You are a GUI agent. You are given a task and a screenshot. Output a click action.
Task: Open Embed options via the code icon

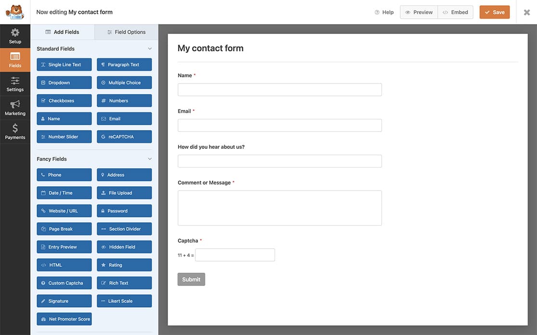coord(455,12)
